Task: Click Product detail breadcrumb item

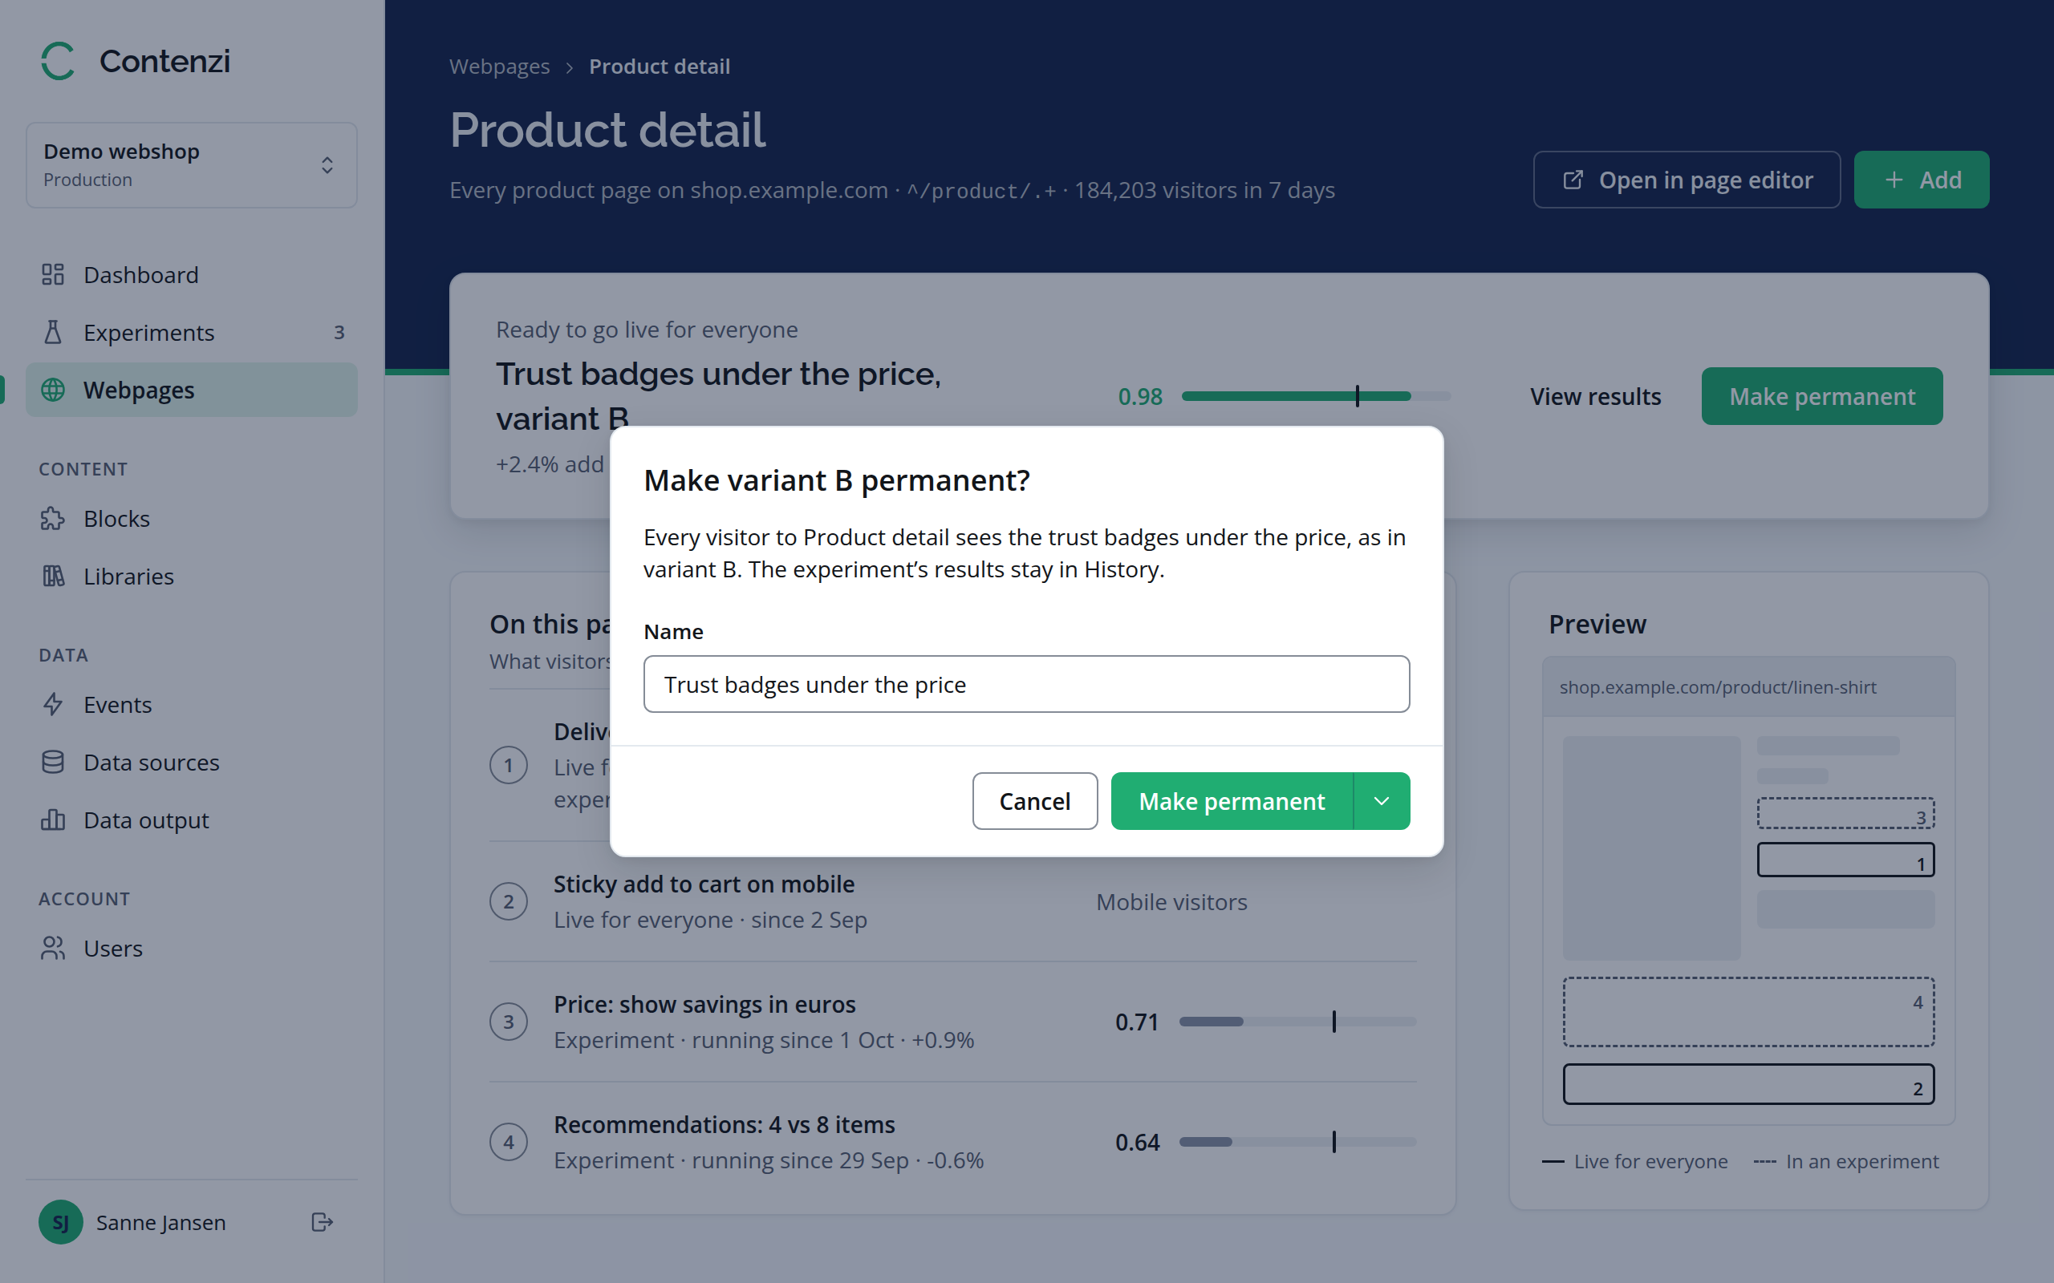Action: pyautogui.click(x=660, y=67)
